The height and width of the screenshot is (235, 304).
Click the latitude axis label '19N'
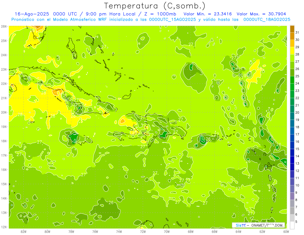[x=4, y=126]
